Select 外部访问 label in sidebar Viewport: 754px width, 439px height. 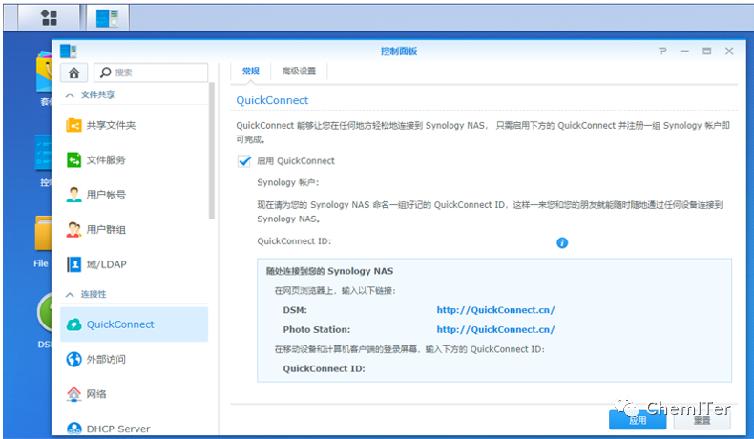click(106, 359)
